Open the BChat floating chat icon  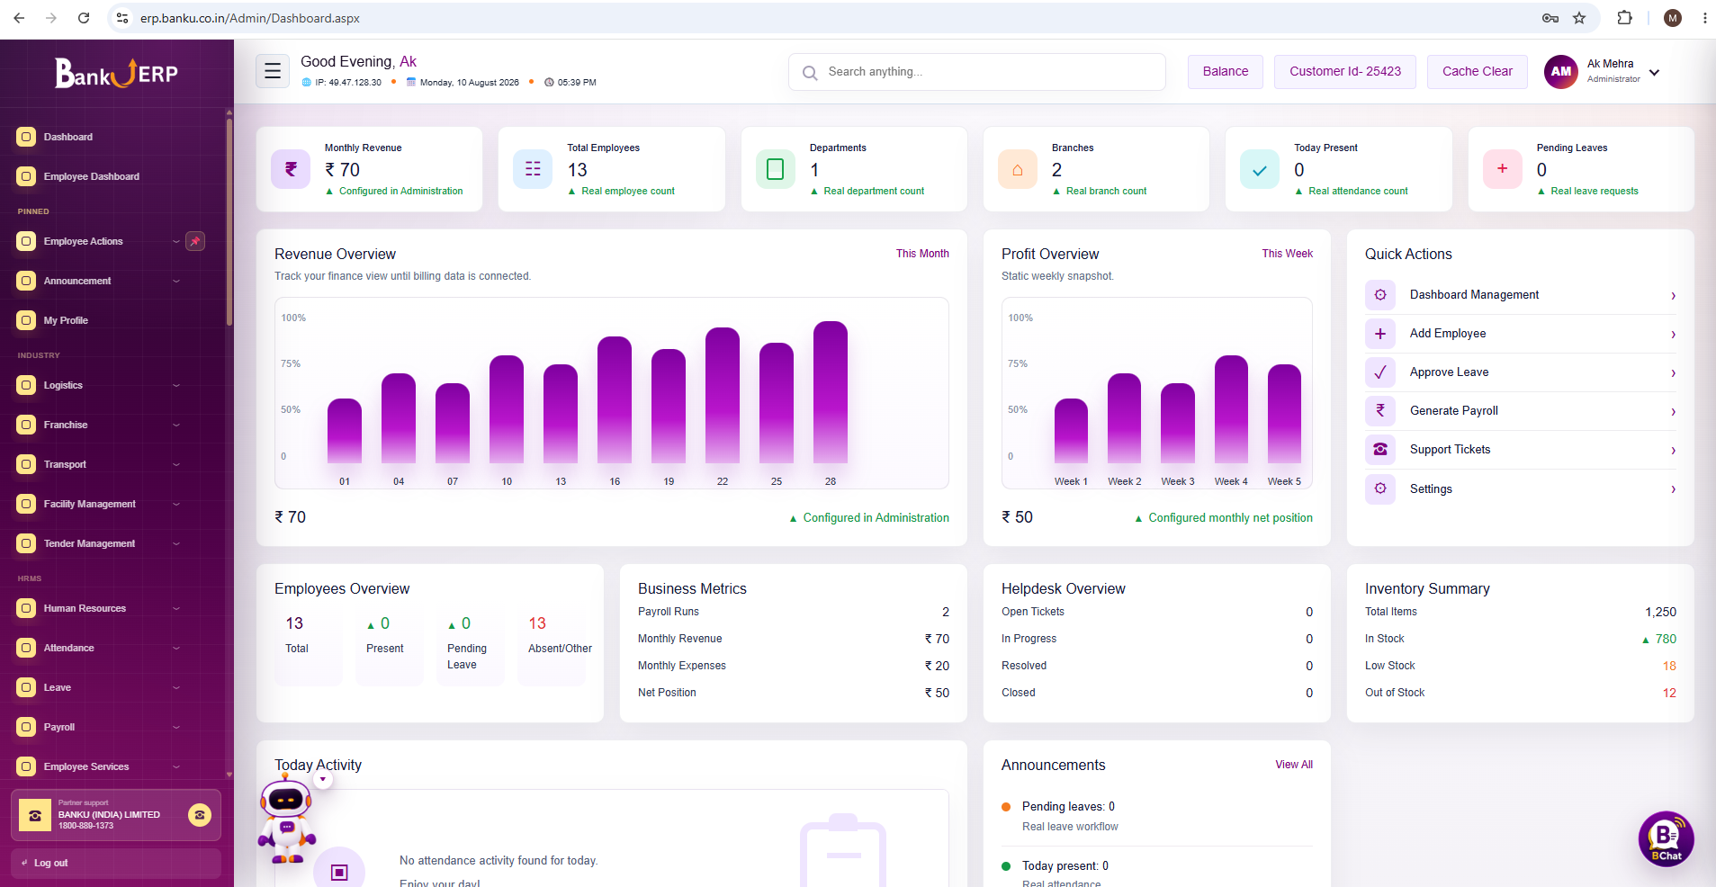(x=1666, y=838)
